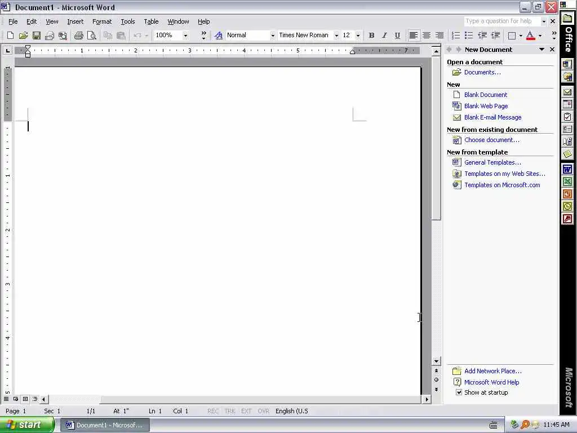577x433 pixels.
Task: Click the Paste toolbar icon
Action: point(121,36)
